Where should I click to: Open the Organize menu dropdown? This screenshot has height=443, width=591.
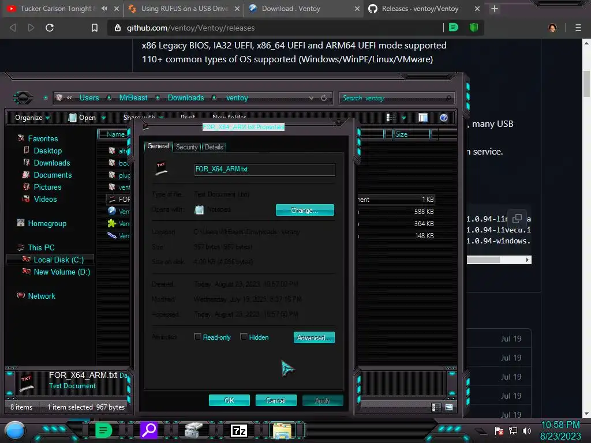(32, 118)
